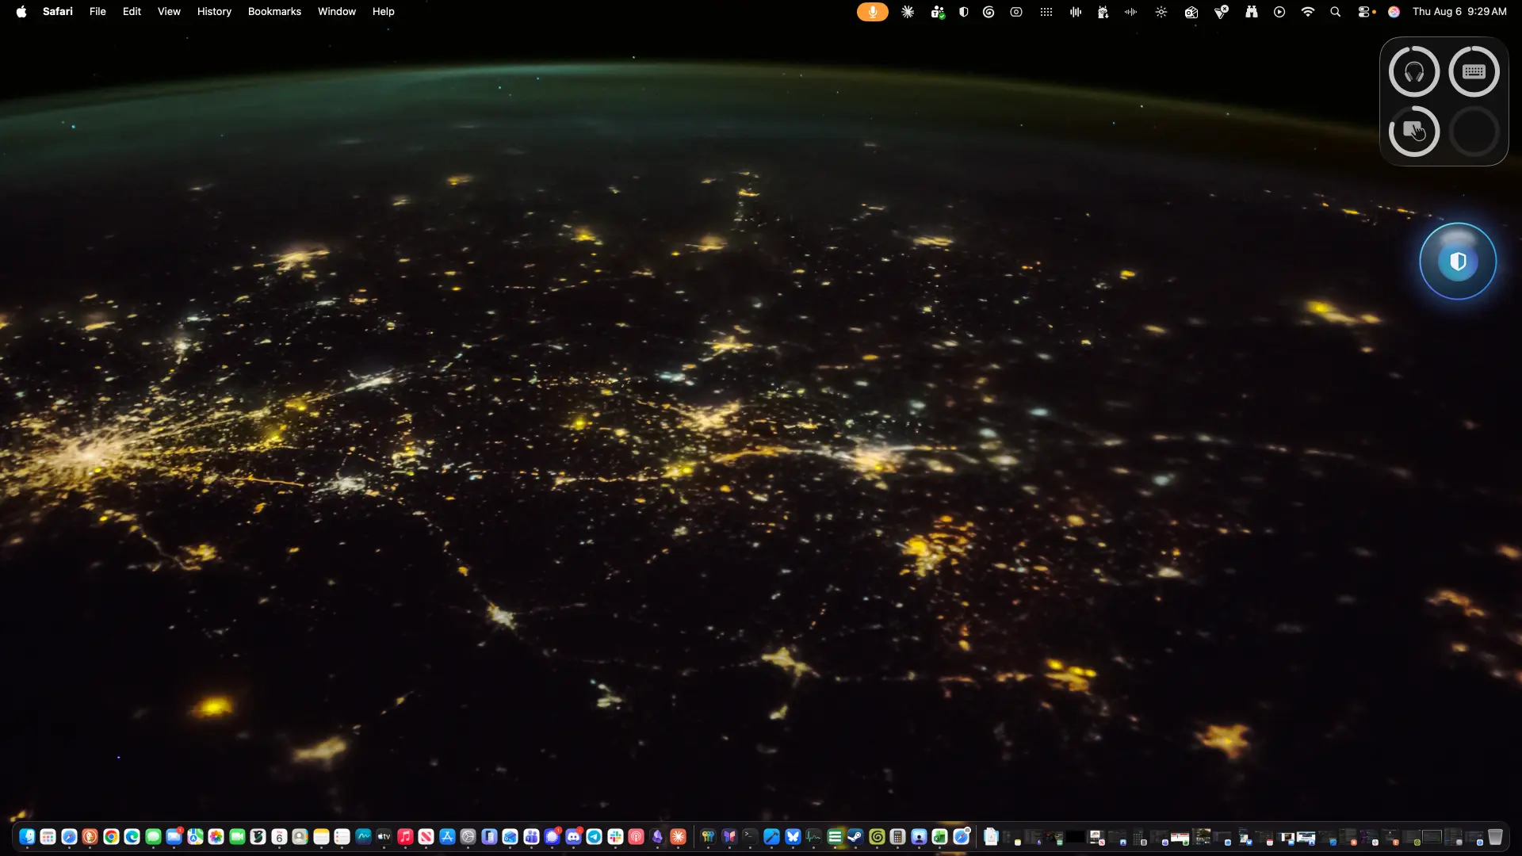Open Launchpad from the Dock
Image resolution: width=1522 pixels, height=856 pixels.
[x=48, y=836]
